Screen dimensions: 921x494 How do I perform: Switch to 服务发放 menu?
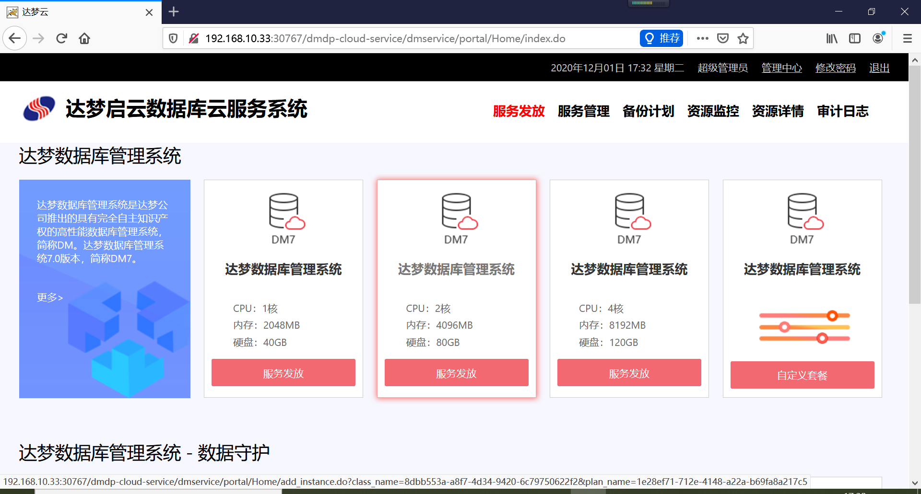click(x=519, y=111)
